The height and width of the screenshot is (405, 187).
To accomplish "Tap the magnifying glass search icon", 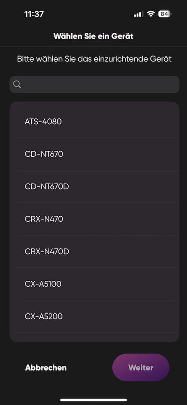I will pos(17,85).
